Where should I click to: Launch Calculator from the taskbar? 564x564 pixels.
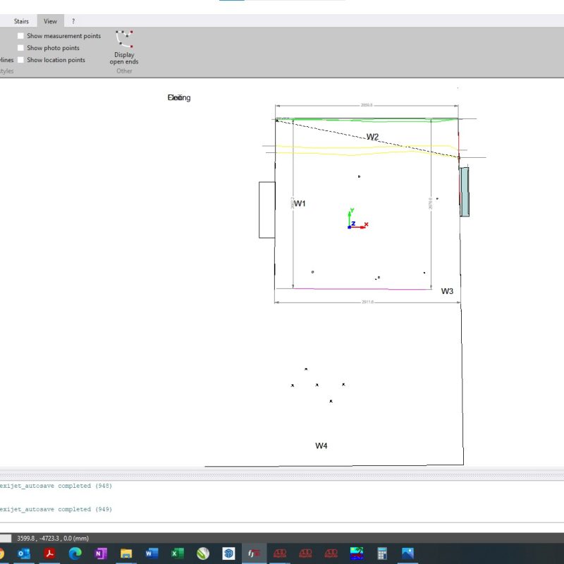pyautogui.click(x=382, y=553)
